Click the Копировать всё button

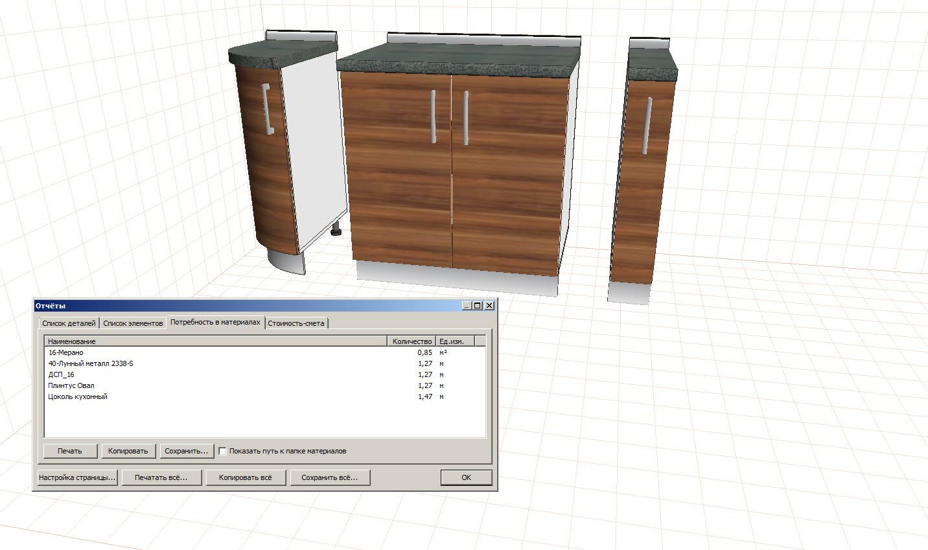[x=245, y=477]
